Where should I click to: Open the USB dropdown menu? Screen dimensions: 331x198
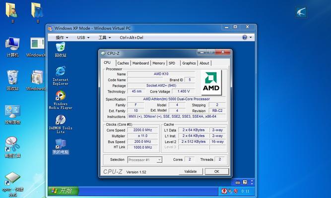[x=83, y=38]
